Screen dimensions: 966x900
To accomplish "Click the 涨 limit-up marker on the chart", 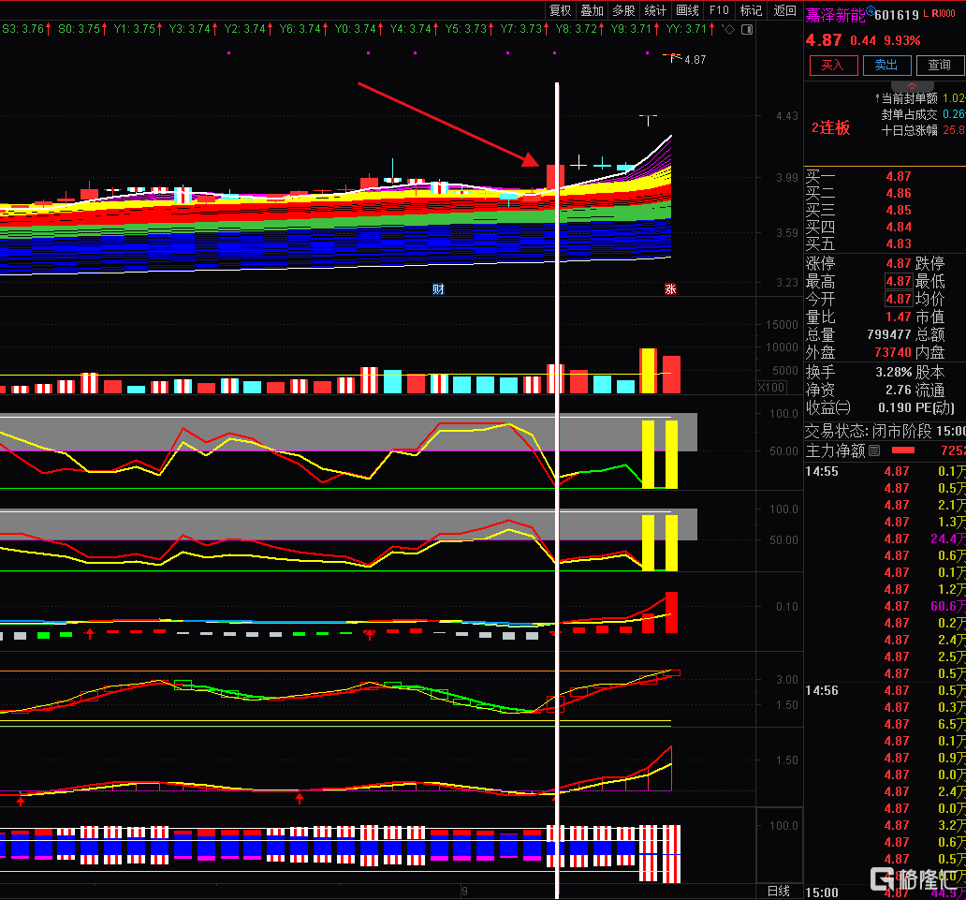I will [x=670, y=289].
